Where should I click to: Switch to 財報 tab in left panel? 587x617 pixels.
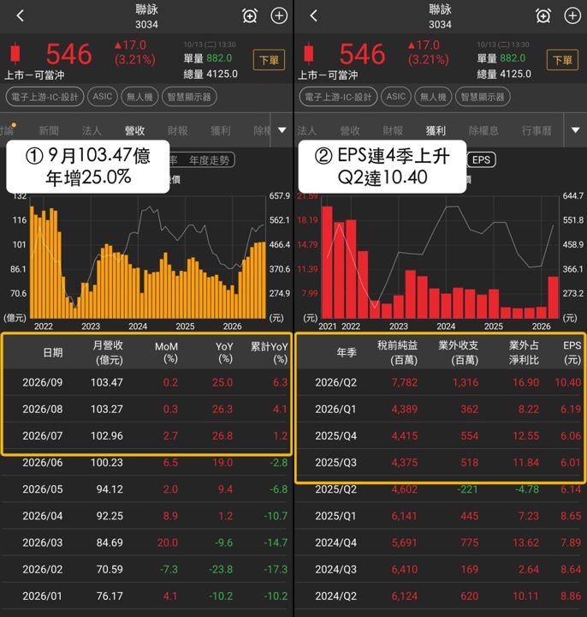coord(178,130)
